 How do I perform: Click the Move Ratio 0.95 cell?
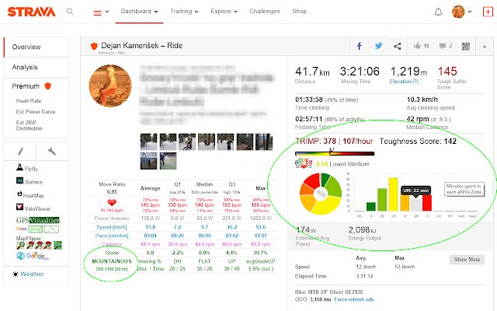tap(112, 188)
